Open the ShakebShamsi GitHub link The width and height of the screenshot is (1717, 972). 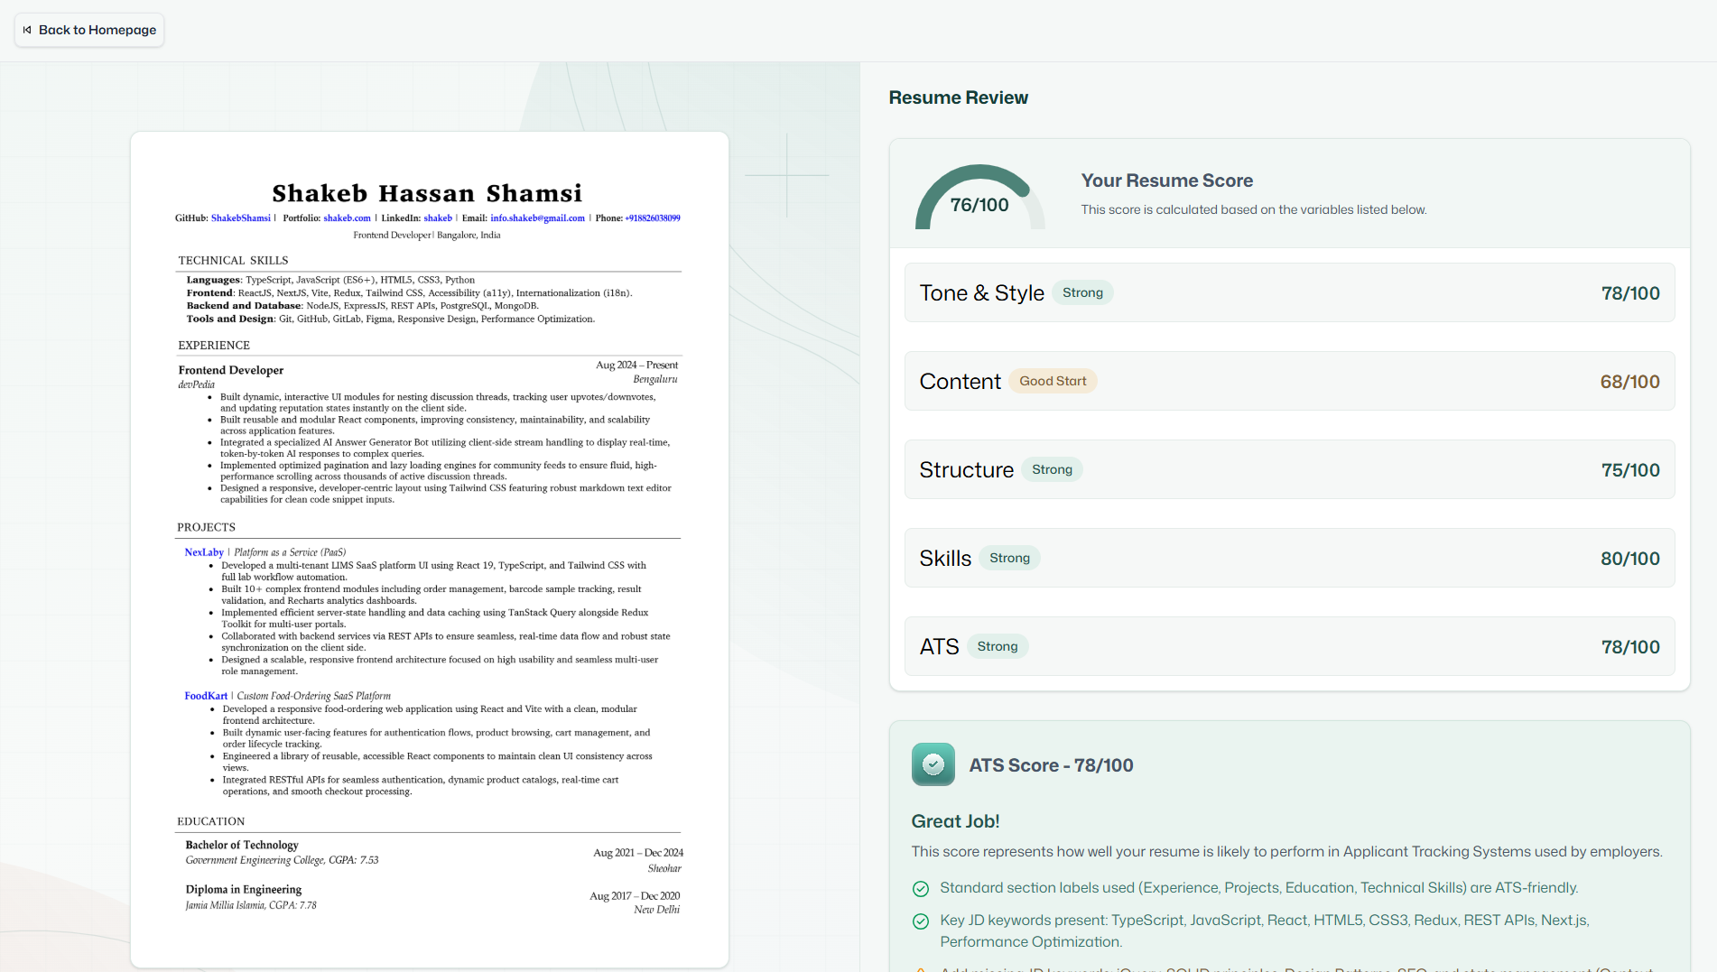click(x=241, y=218)
